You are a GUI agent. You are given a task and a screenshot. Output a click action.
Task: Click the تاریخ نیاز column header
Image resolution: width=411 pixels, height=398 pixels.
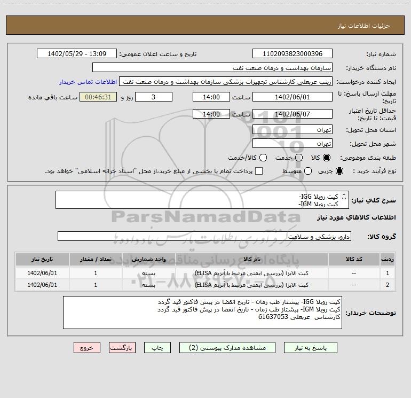pyautogui.click(x=42, y=260)
